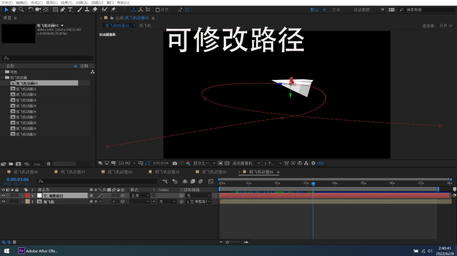Hide the 纸飞机 layer 2 eye icon

point(3,201)
